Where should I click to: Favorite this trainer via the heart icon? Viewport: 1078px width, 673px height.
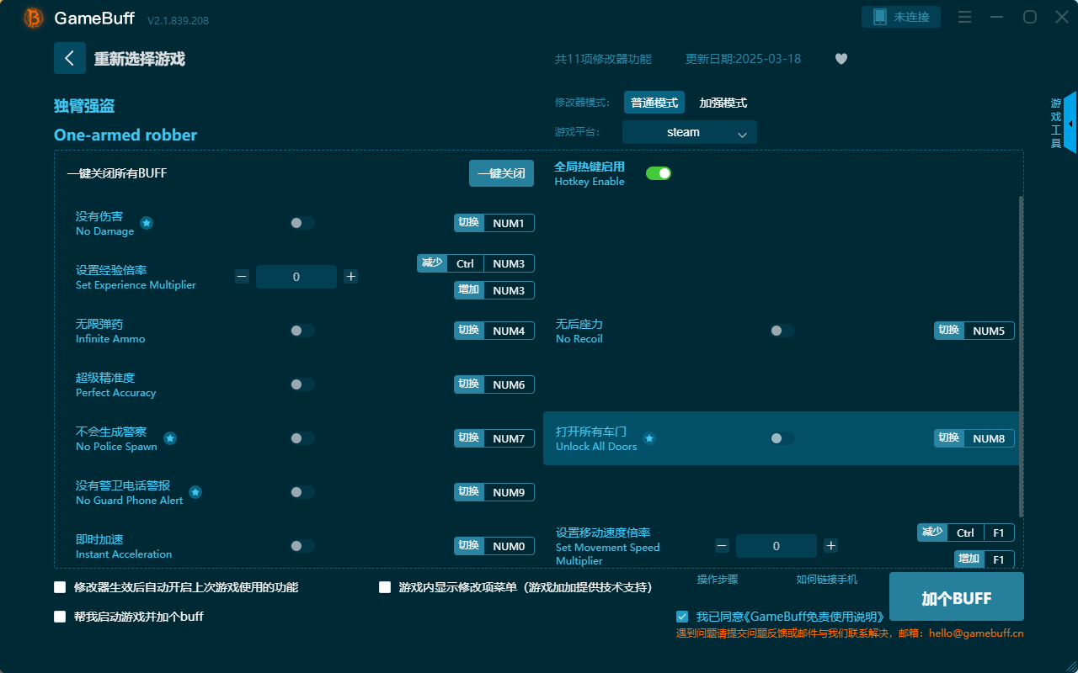tap(841, 59)
